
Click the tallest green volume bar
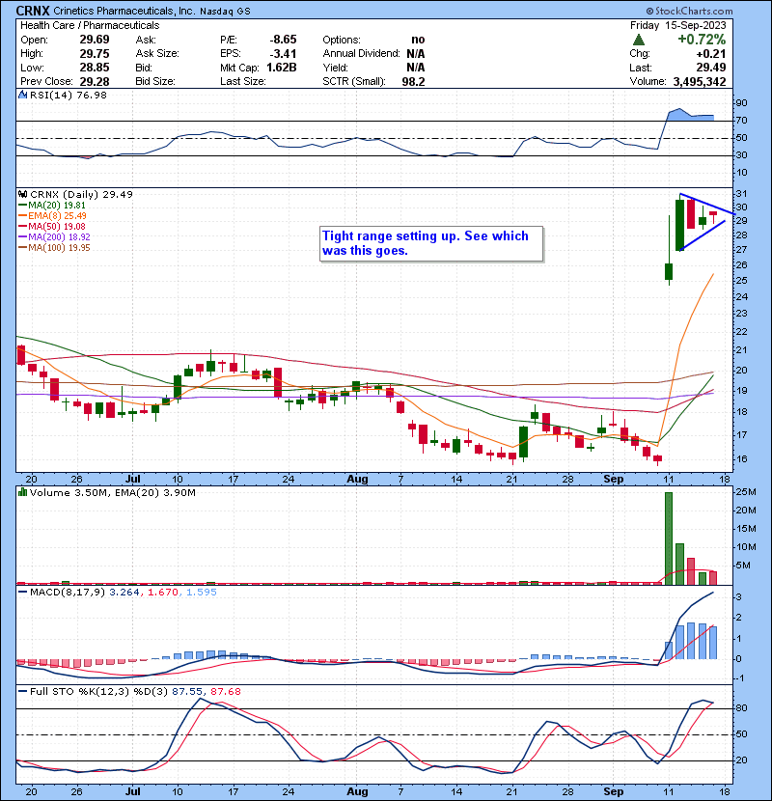pyautogui.click(x=669, y=539)
